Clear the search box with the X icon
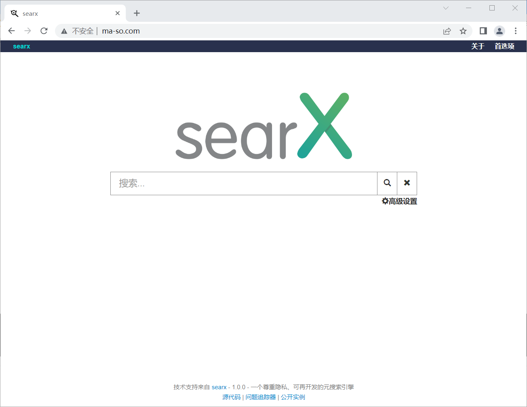The image size is (527, 407). [x=407, y=183]
